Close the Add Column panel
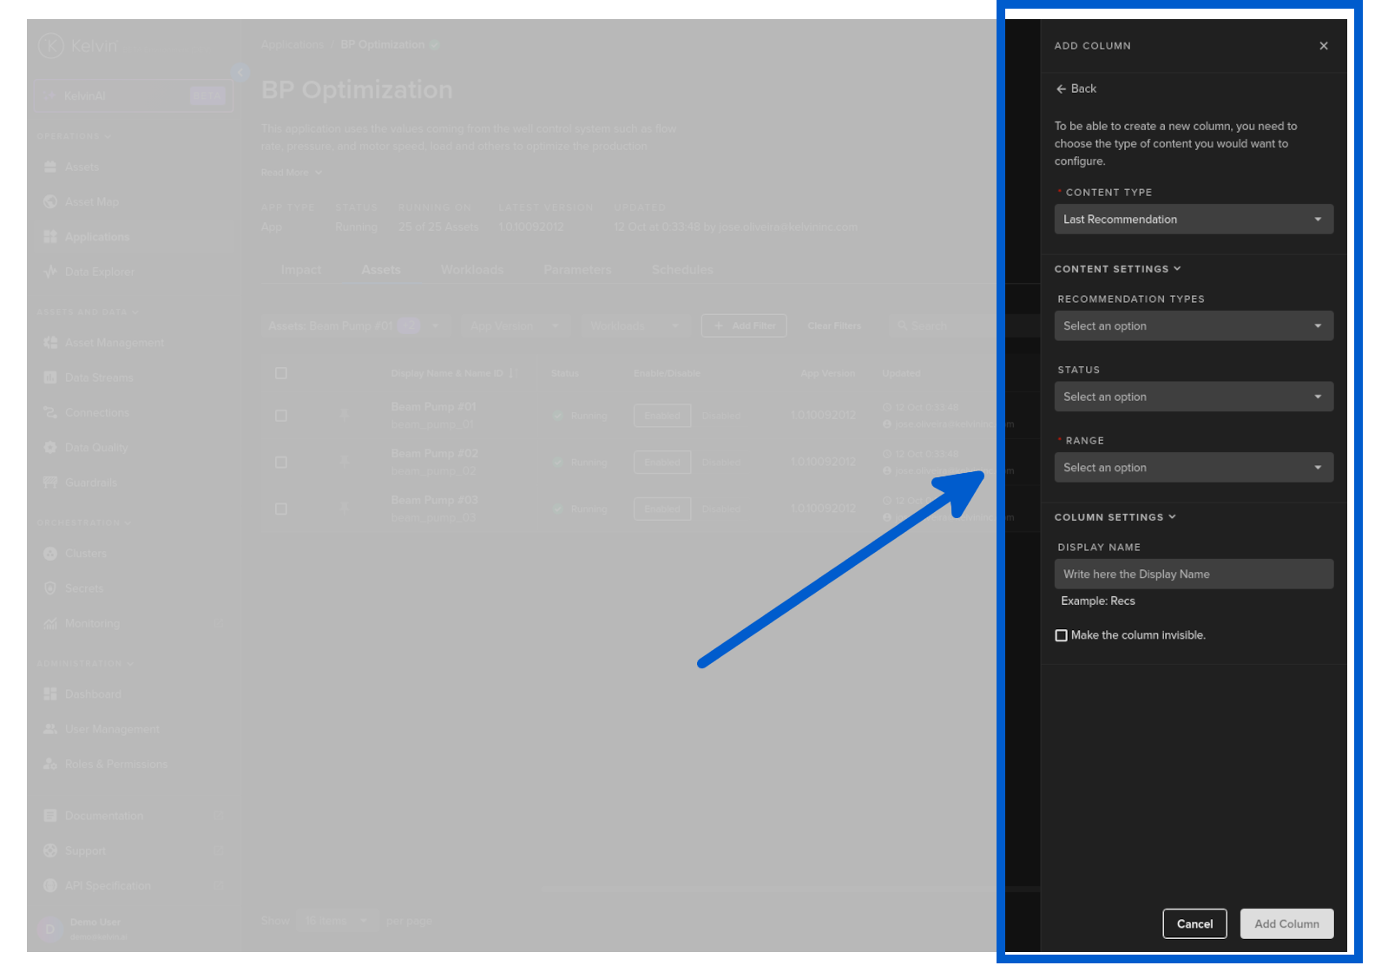Image resolution: width=1375 pixels, height=972 pixels. pos(1323,46)
